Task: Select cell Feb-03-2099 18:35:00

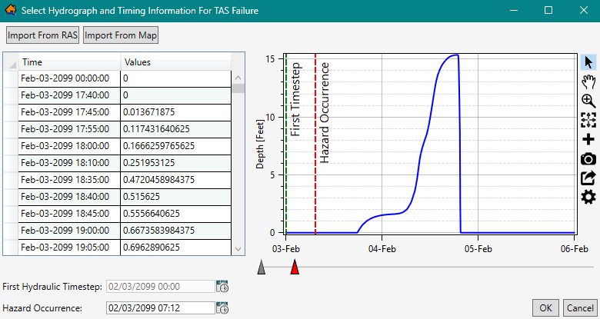Action: click(x=69, y=180)
